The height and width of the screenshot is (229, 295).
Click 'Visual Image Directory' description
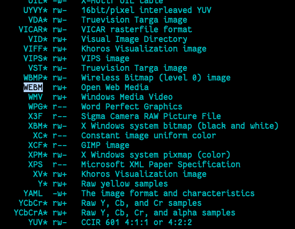click(134, 40)
